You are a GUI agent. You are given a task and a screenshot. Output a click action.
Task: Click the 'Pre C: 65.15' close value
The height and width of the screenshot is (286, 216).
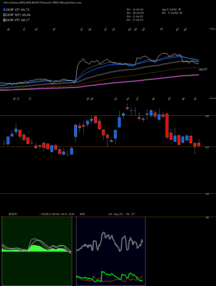click(x=135, y=20)
